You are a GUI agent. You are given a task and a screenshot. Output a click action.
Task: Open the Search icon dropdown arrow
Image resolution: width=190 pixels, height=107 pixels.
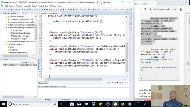coord(54,10)
